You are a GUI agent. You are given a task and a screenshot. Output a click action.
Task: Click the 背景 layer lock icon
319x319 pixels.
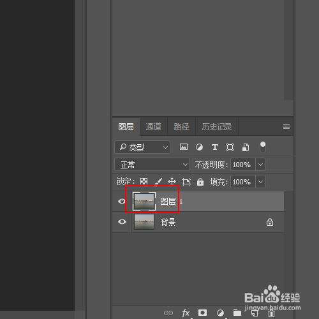pos(270,222)
